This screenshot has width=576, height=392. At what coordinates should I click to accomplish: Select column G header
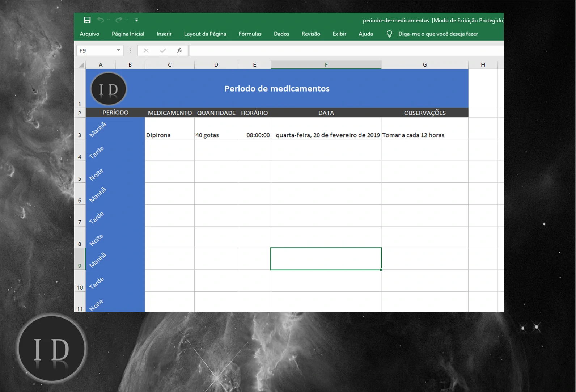424,65
